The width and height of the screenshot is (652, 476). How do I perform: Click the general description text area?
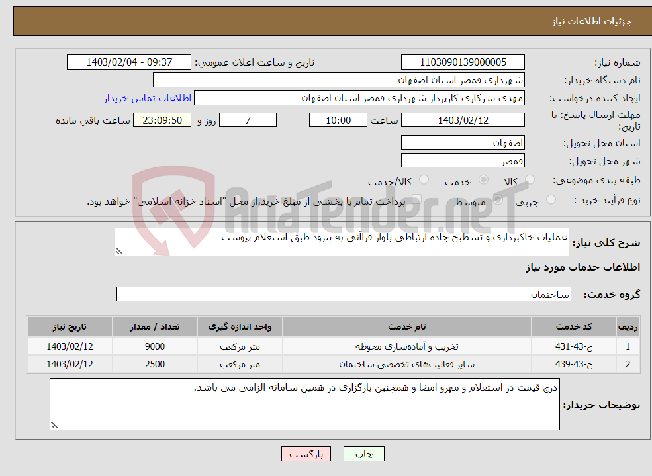coord(342,242)
